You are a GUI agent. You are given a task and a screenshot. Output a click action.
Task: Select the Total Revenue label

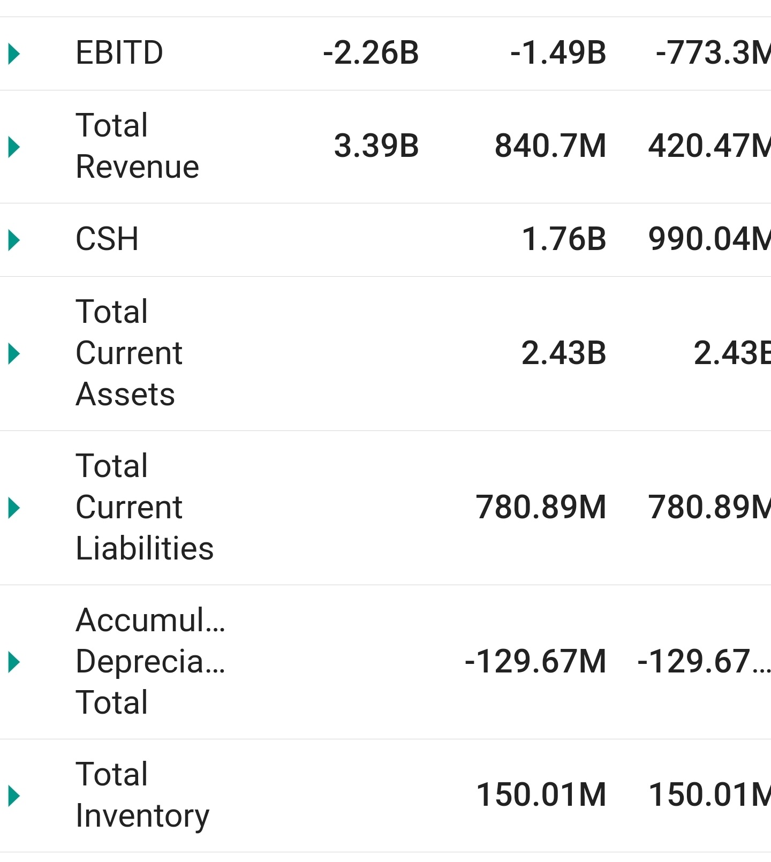click(x=138, y=146)
